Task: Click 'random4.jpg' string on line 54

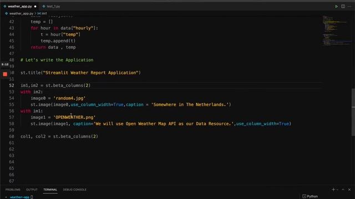Action: pyautogui.click(x=69, y=98)
